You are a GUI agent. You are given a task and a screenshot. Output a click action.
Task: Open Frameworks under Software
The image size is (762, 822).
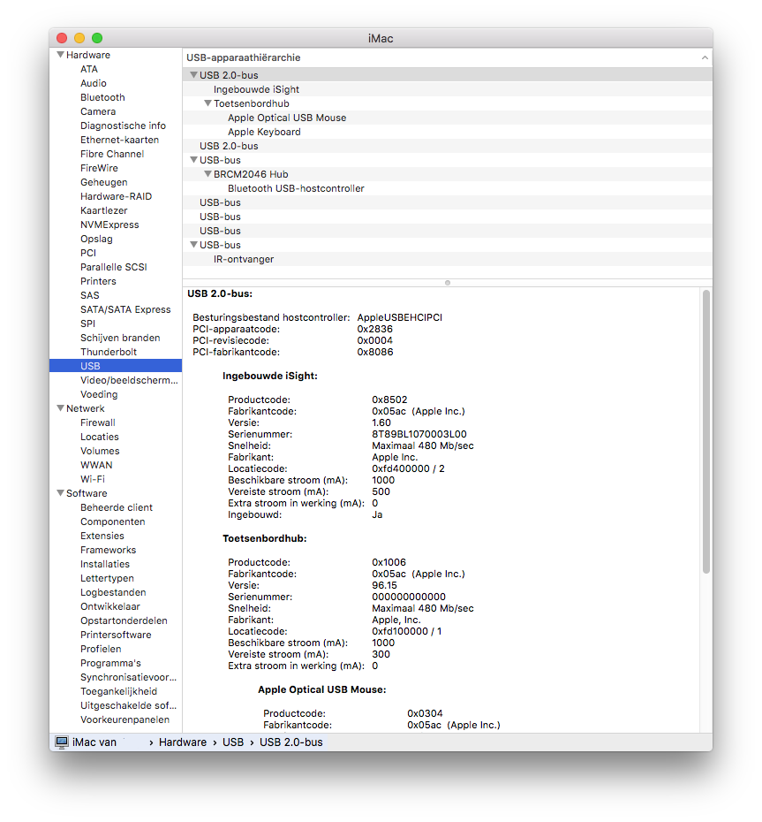pyautogui.click(x=108, y=550)
